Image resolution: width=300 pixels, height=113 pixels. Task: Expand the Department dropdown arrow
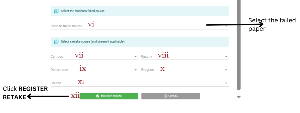point(136,70)
